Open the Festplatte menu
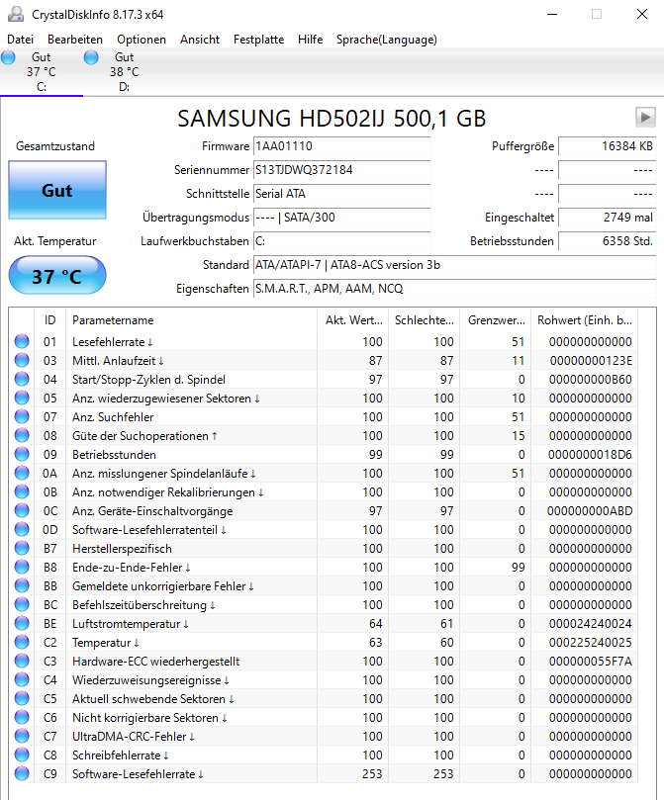 click(258, 40)
